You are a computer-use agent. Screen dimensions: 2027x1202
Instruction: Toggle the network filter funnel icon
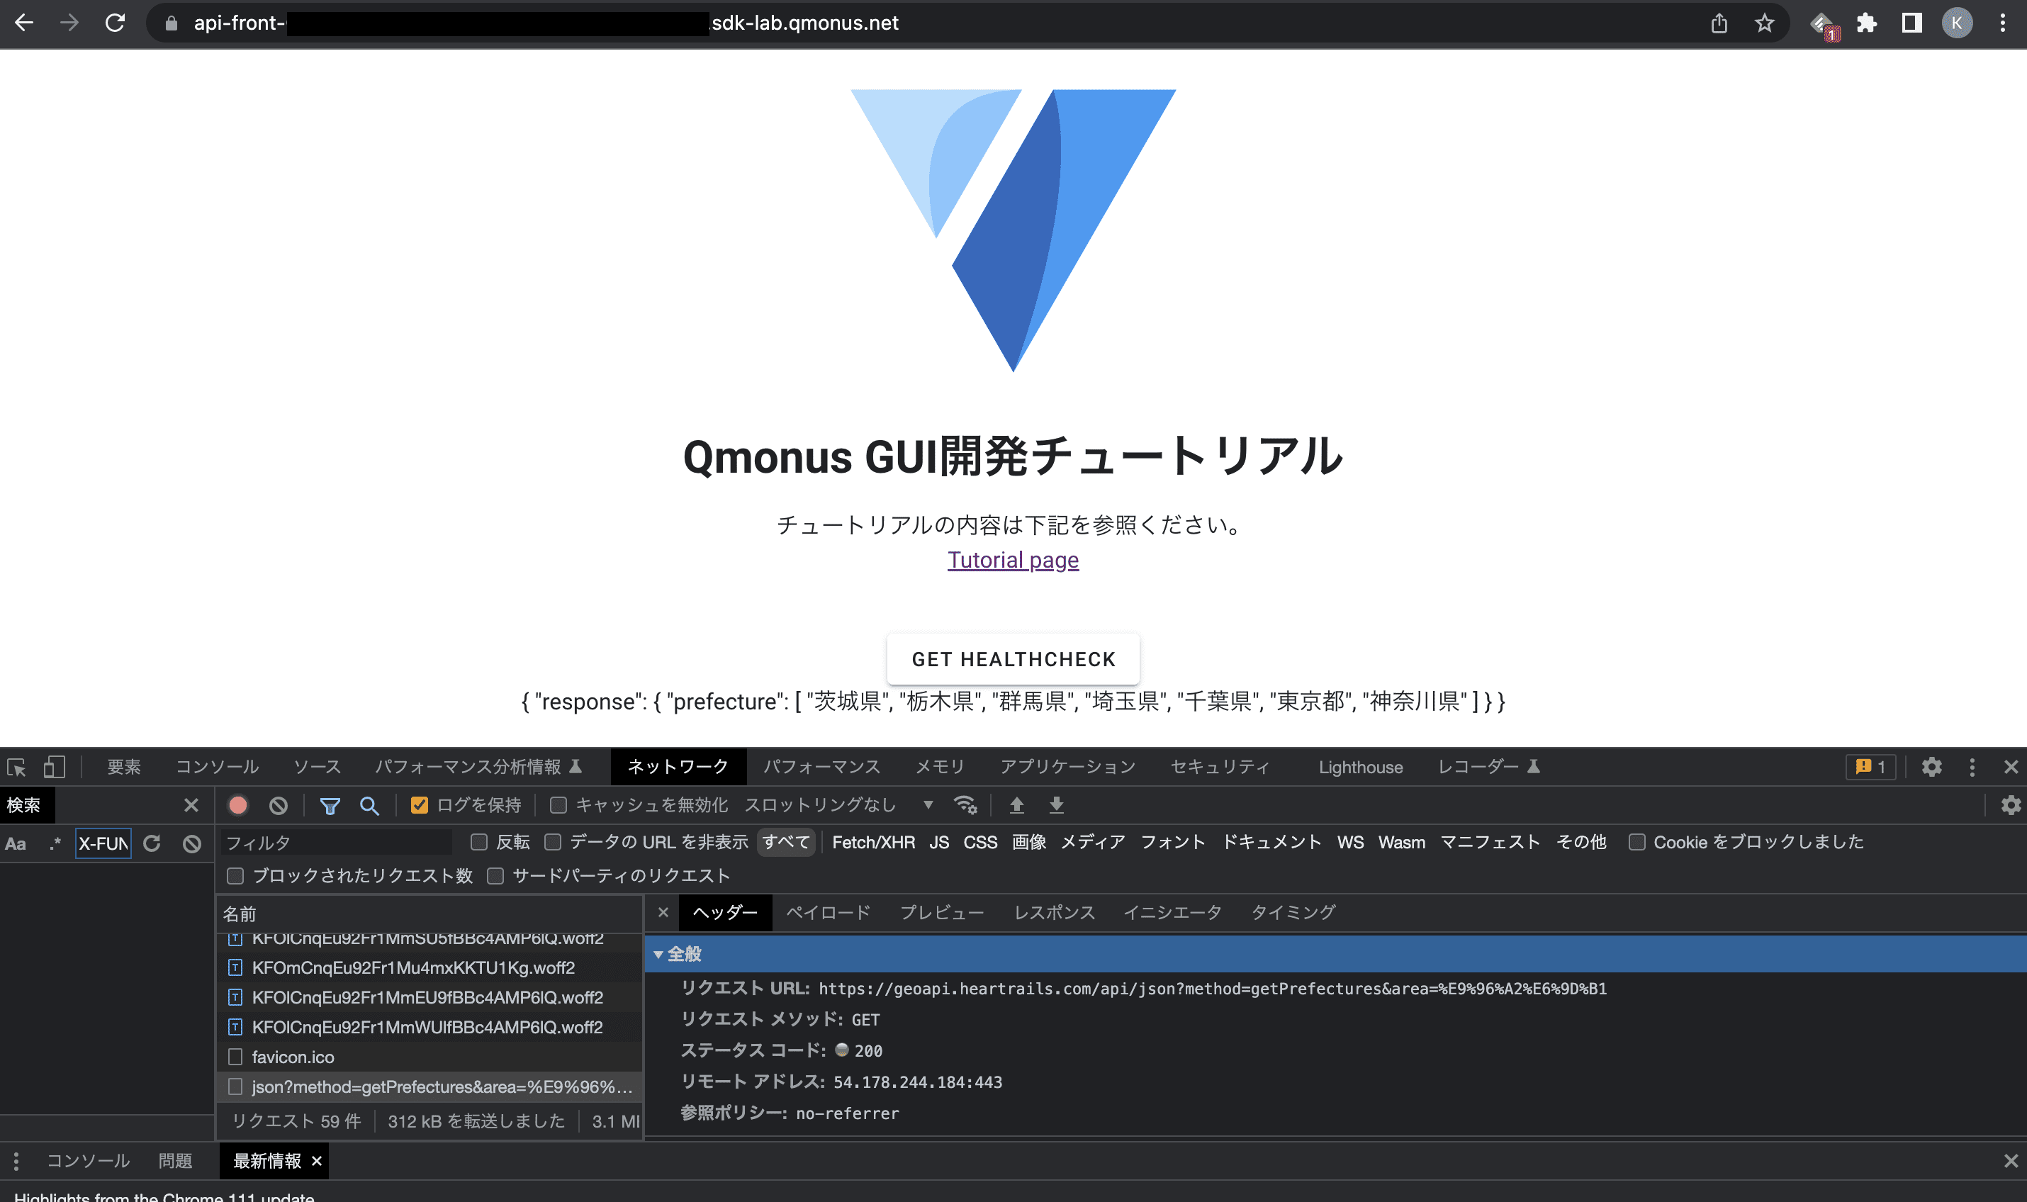(x=330, y=805)
